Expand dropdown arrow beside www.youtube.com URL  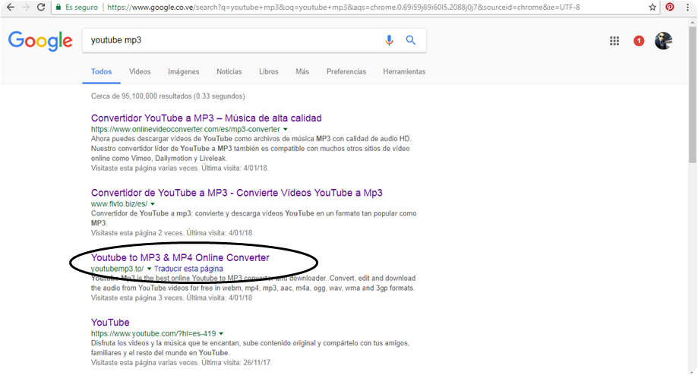point(221,334)
